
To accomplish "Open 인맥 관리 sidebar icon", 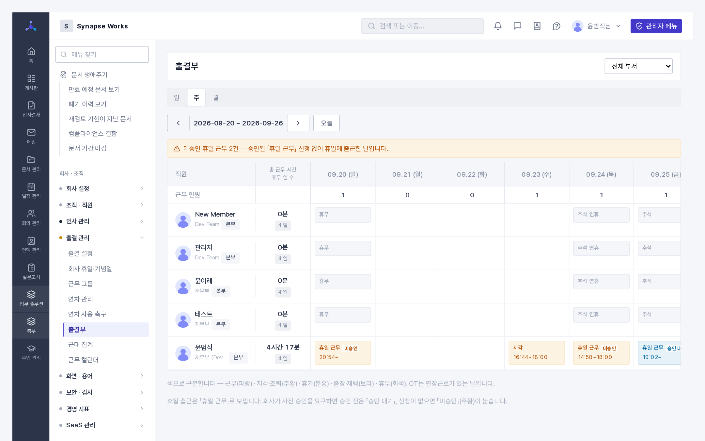I will point(31,244).
